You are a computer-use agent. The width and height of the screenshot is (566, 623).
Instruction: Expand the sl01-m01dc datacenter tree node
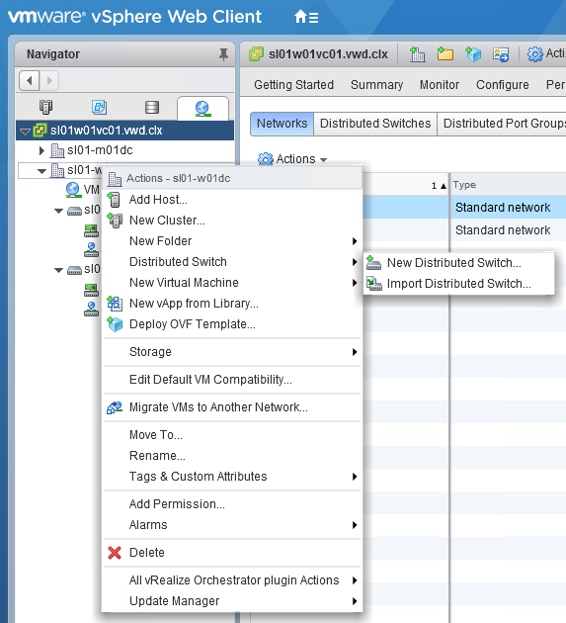point(41,150)
